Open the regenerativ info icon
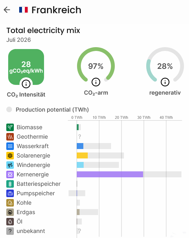 point(165,82)
